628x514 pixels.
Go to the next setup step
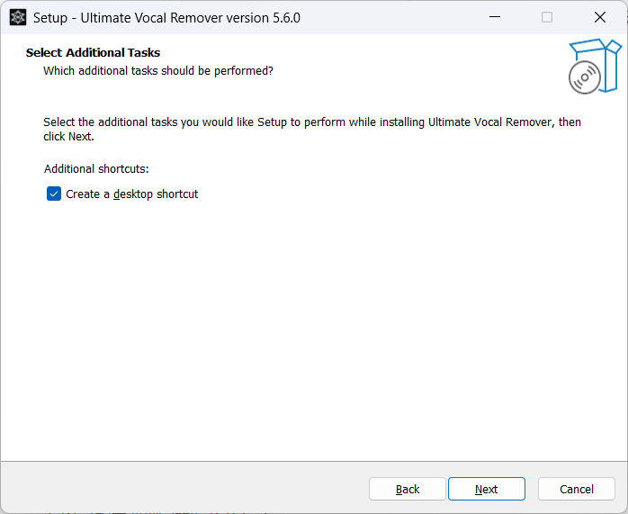pyautogui.click(x=486, y=489)
